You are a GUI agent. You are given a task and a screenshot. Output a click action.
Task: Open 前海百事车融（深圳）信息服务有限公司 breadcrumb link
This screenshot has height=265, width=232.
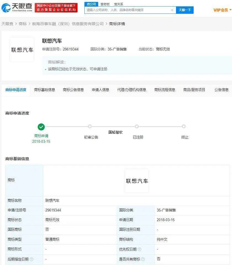point(68,24)
